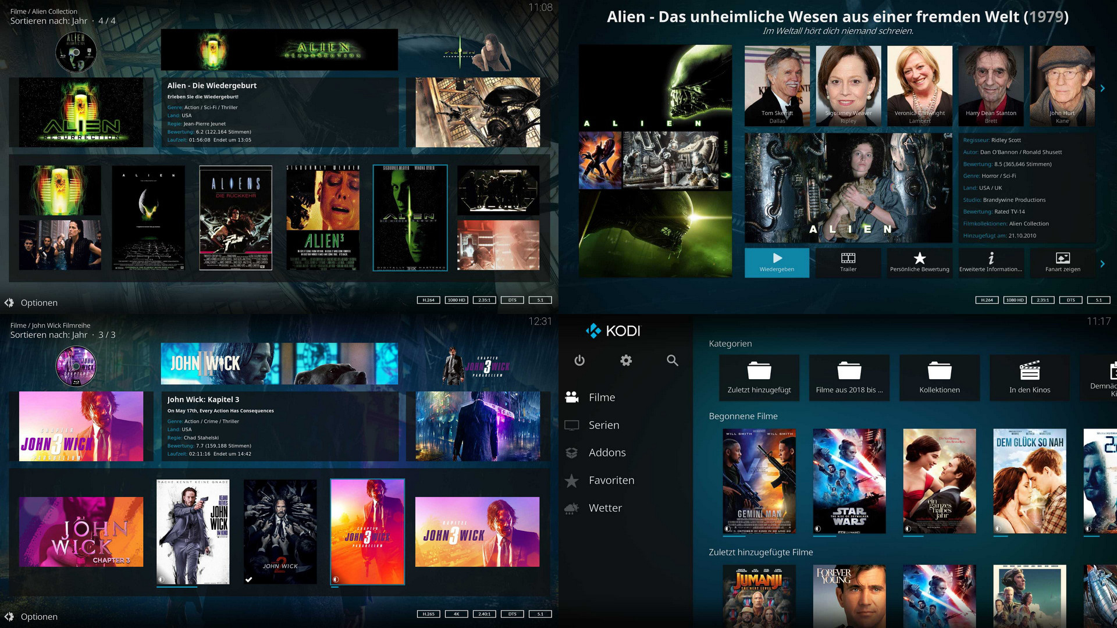This screenshot has width=1117, height=628.
Task: Expand cast list with right arrow
Action: (1102, 88)
